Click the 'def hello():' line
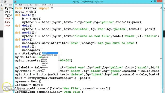The height and width of the screenshot is (93, 165). tap(26, 15)
